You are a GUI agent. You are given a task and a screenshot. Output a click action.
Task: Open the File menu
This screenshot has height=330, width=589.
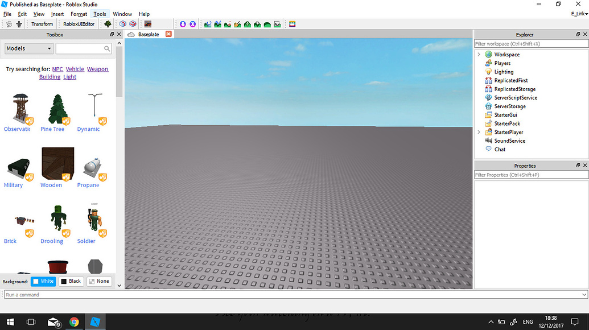7,14
